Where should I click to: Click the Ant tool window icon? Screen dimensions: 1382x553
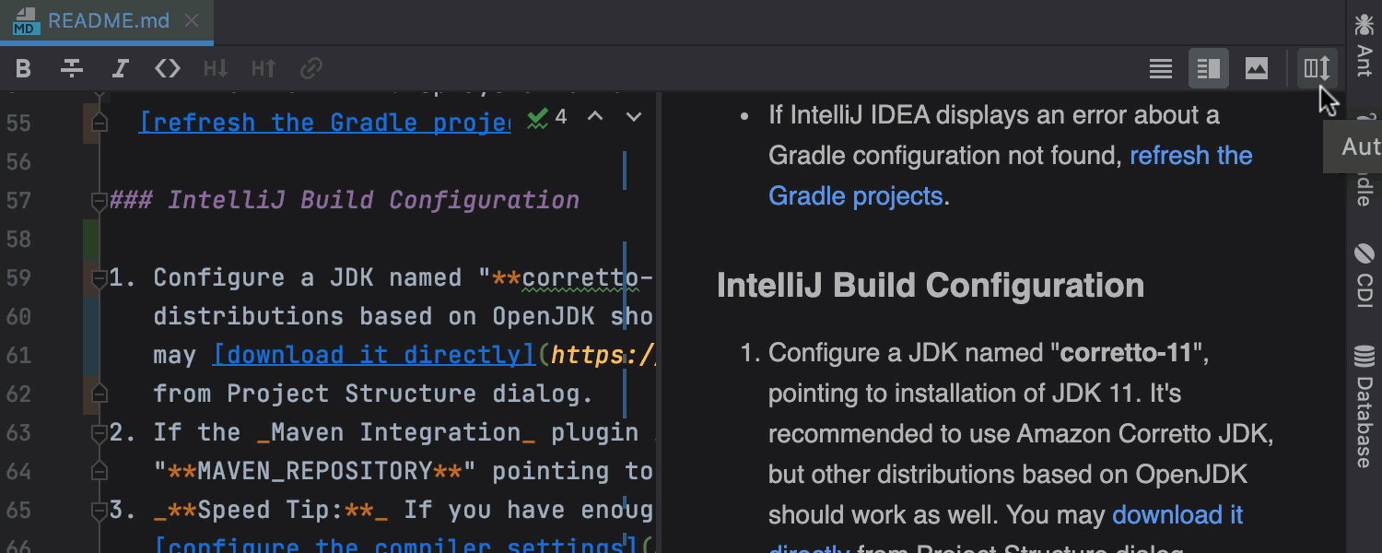pos(1364,23)
